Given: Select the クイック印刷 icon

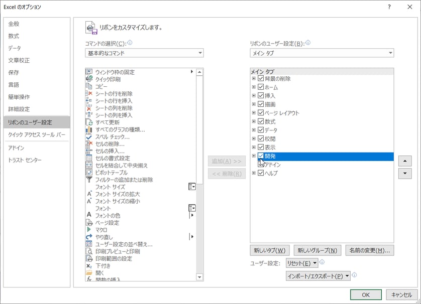Looking at the screenshot, I should click(x=89, y=79).
